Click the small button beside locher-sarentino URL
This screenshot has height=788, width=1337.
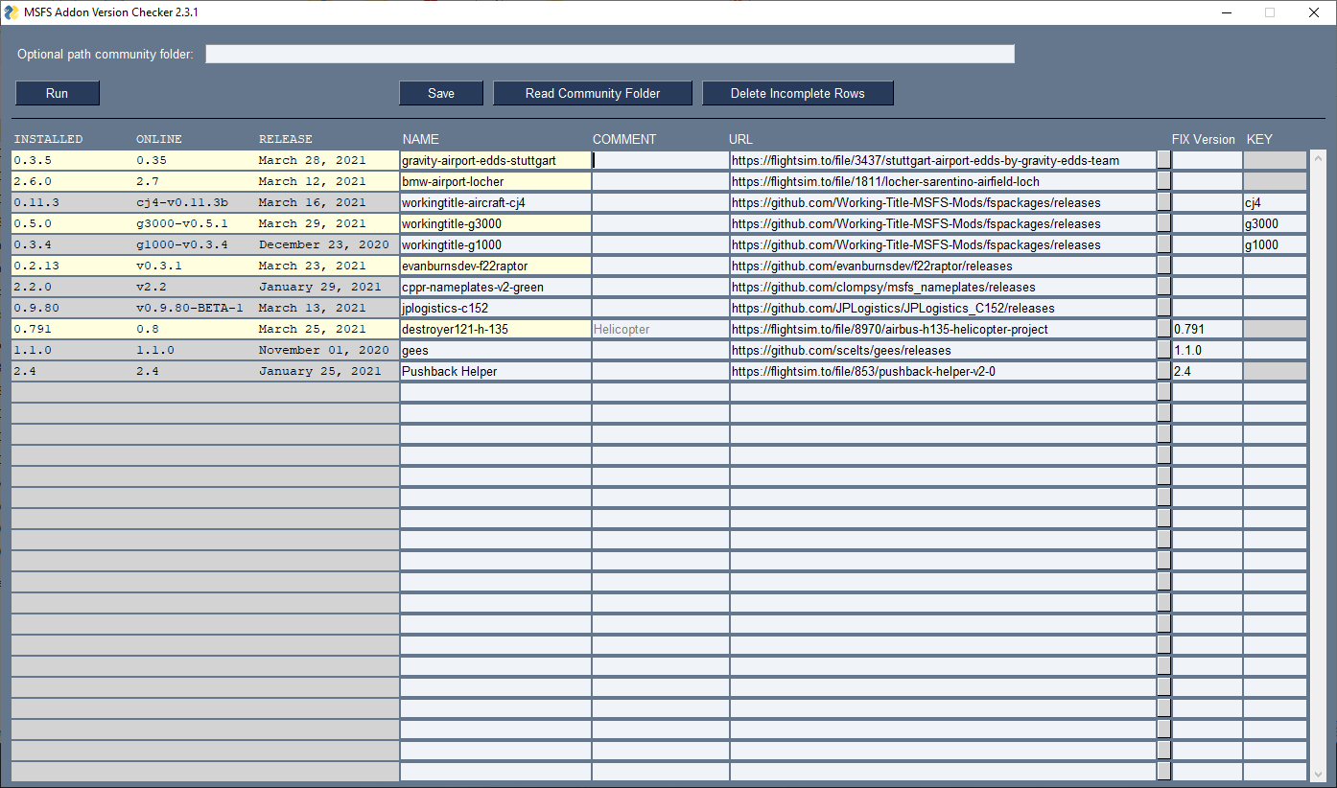pos(1163,181)
